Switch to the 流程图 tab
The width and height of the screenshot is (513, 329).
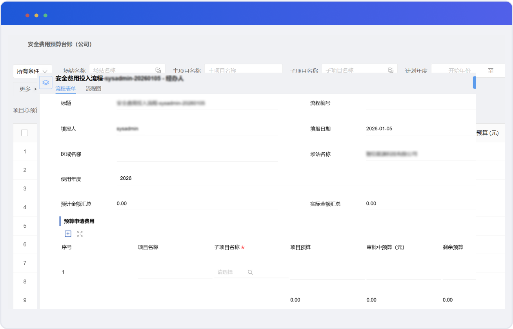click(x=93, y=89)
